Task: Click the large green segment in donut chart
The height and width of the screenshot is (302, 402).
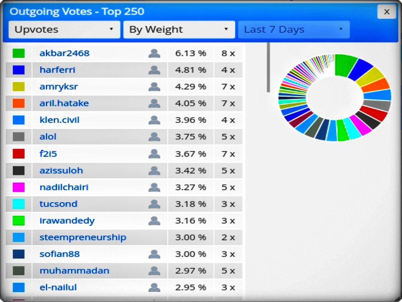Action: pyautogui.click(x=345, y=65)
